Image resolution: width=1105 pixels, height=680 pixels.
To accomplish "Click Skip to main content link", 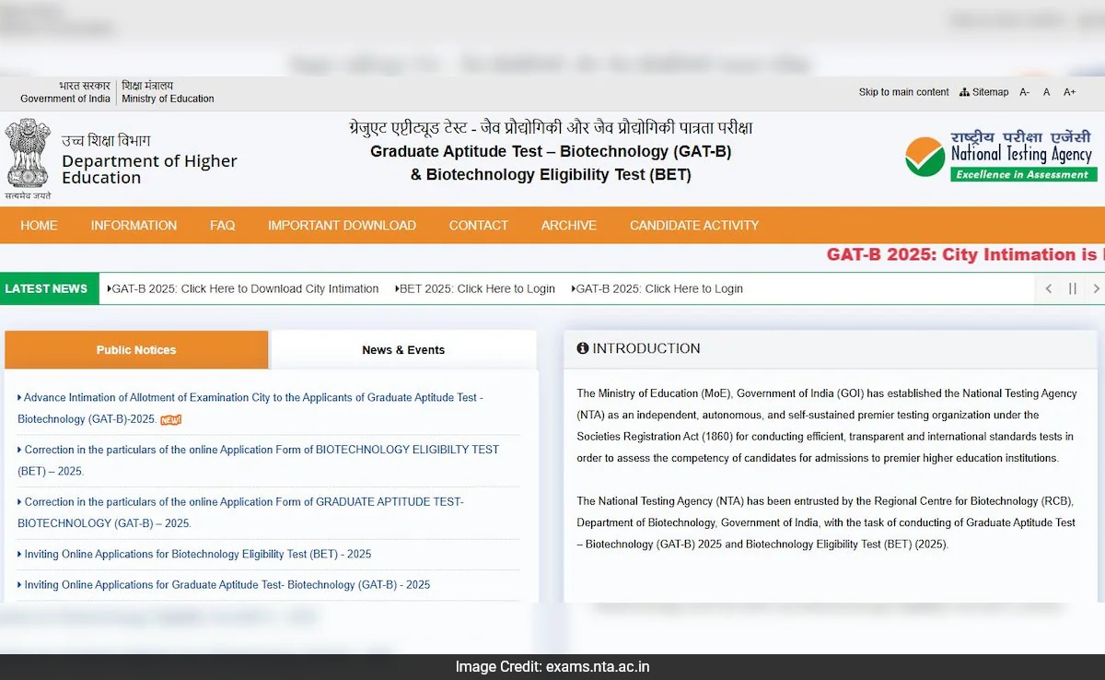I will click(903, 92).
